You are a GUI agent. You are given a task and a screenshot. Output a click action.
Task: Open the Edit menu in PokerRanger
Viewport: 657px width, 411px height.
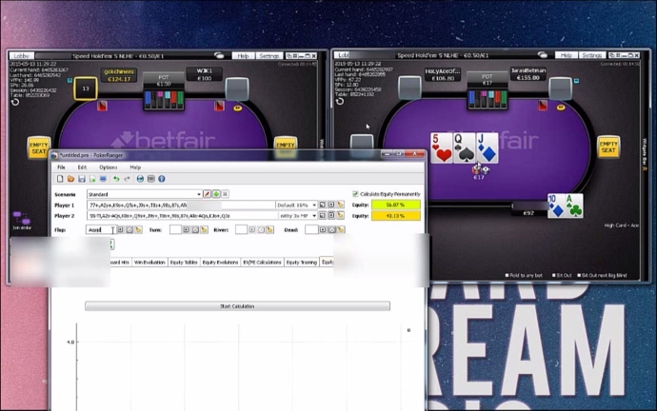click(x=82, y=167)
